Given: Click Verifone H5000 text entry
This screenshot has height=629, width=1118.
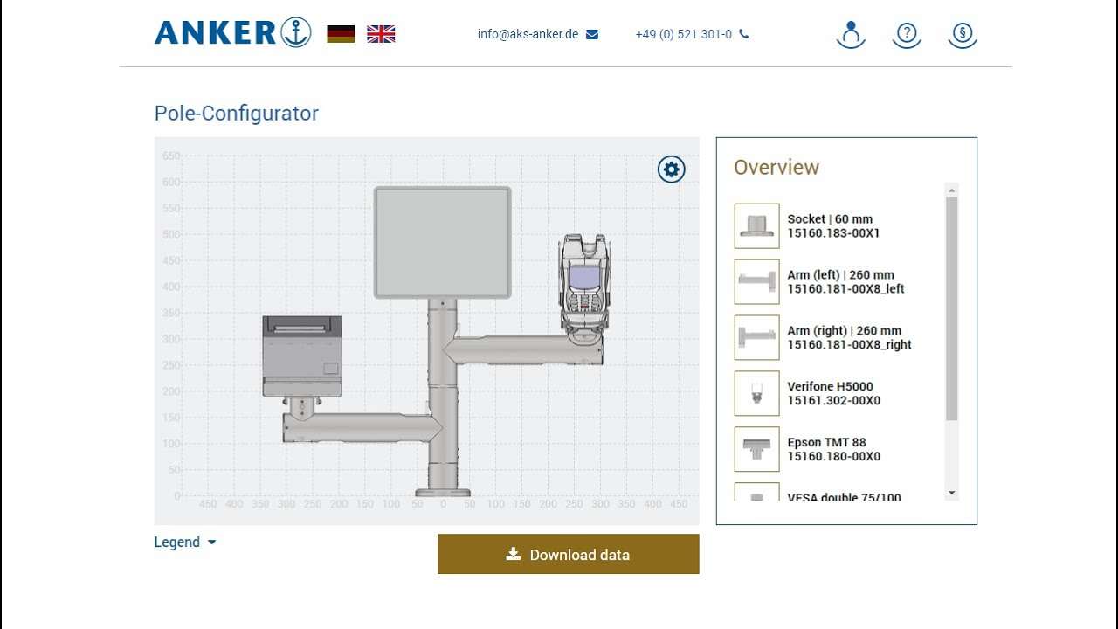Looking at the screenshot, I should (x=833, y=394).
